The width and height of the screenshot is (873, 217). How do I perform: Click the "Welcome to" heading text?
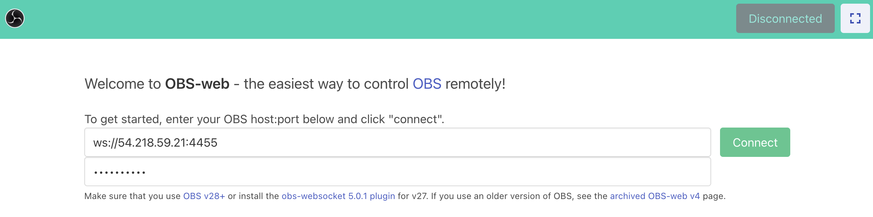[x=122, y=84]
